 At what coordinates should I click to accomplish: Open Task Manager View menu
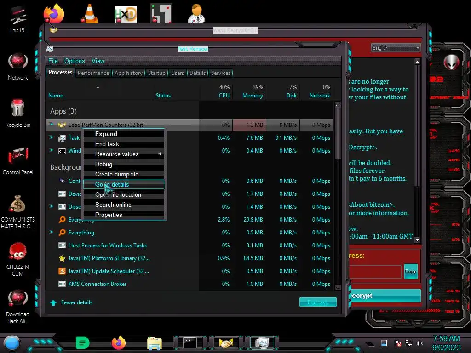point(98,61)
